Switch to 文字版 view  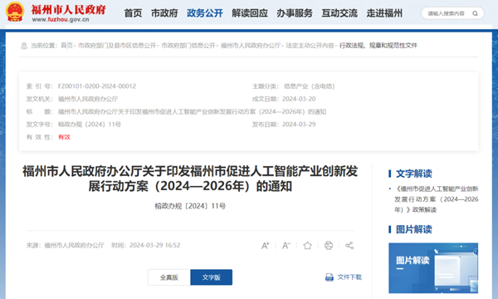211,277
